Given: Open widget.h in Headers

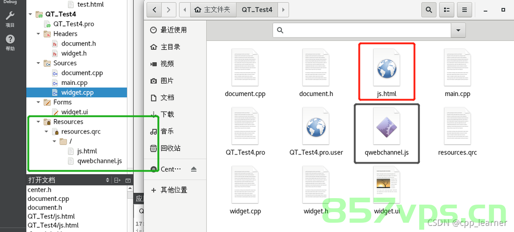Looking at the screenshot, I should tap(74, 53).
